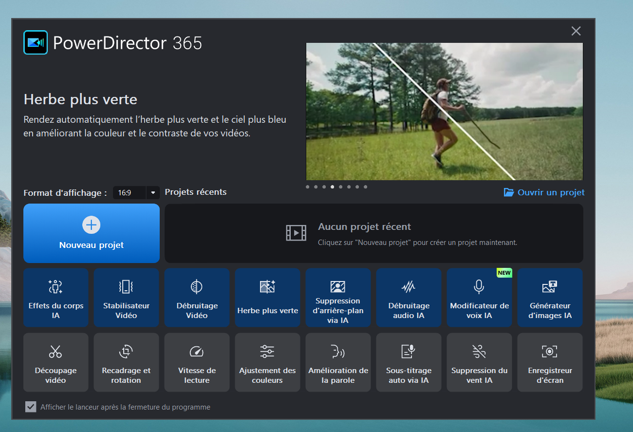The width and height of the screenshot is (633, 432).
Task: Open Suppression du vent IA
Action: (x=479, y=362)
